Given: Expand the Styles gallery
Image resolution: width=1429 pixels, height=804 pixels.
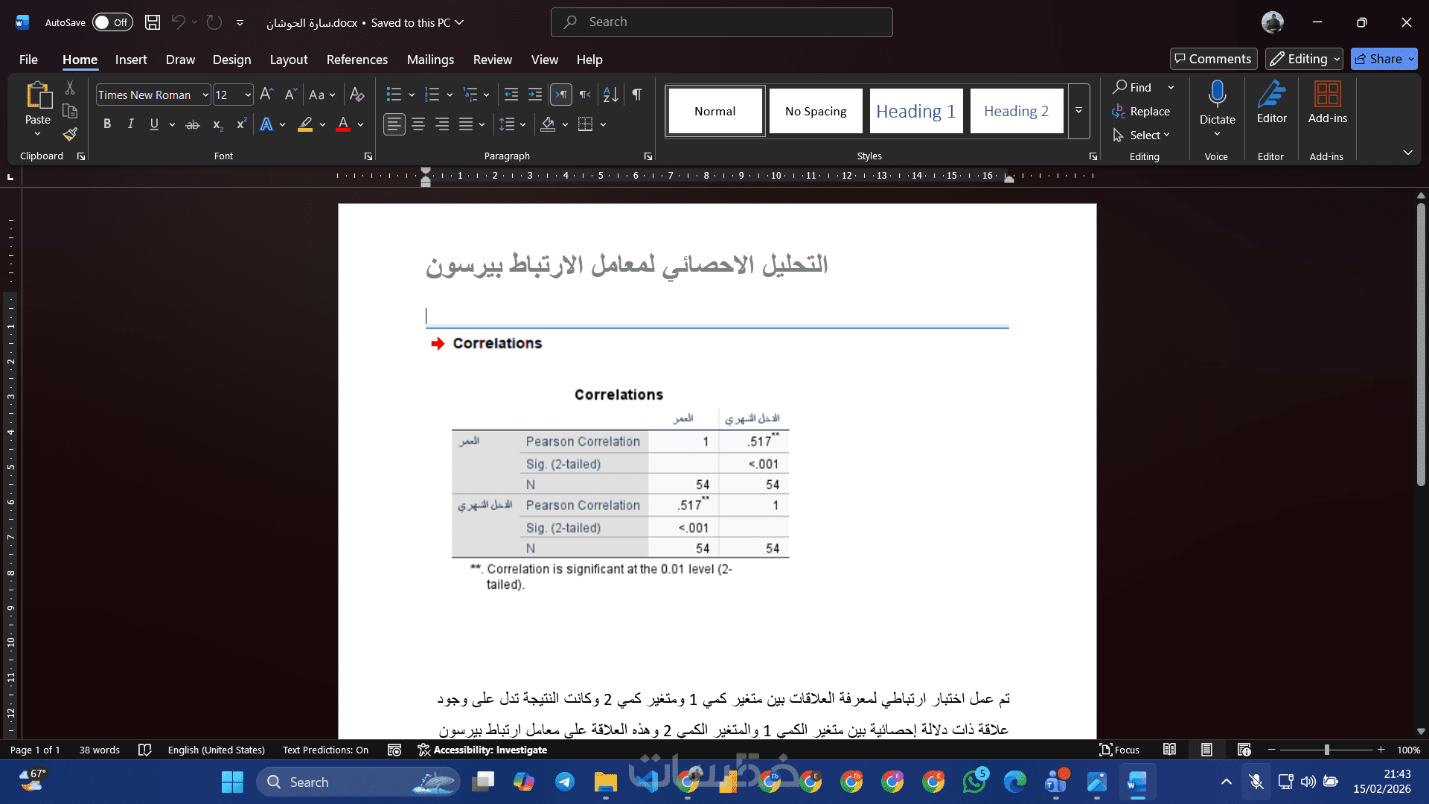Looking at the screenshot, I should click(1078, 111).
